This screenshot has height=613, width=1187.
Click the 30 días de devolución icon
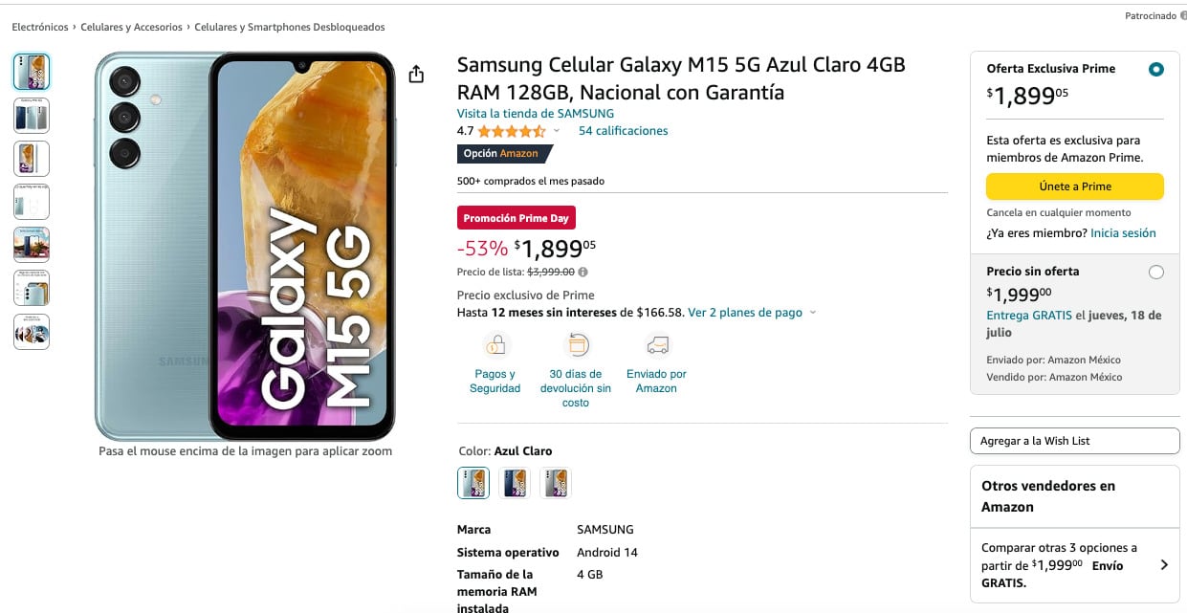click(x=577, y=344)
